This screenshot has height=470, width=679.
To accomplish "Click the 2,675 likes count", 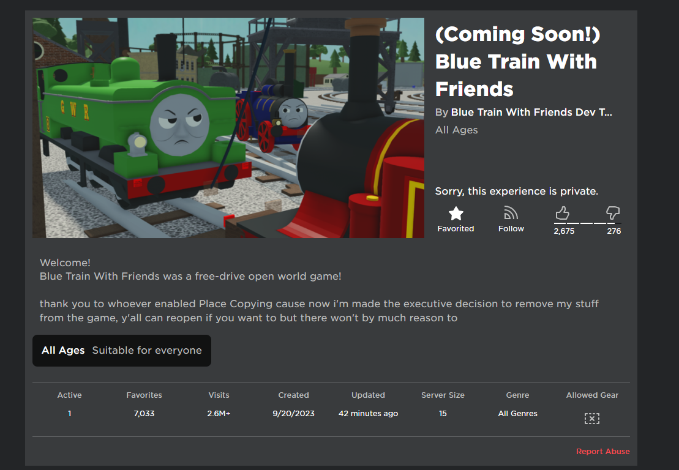I will (564, 231).
